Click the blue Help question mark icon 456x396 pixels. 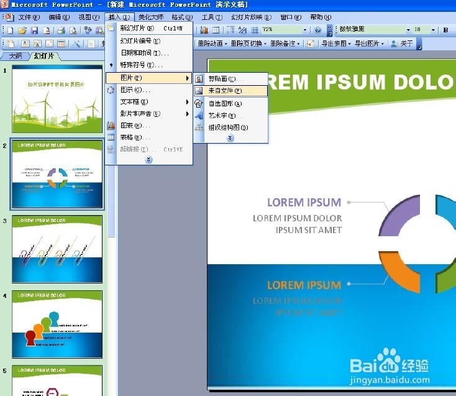[317, 30]
